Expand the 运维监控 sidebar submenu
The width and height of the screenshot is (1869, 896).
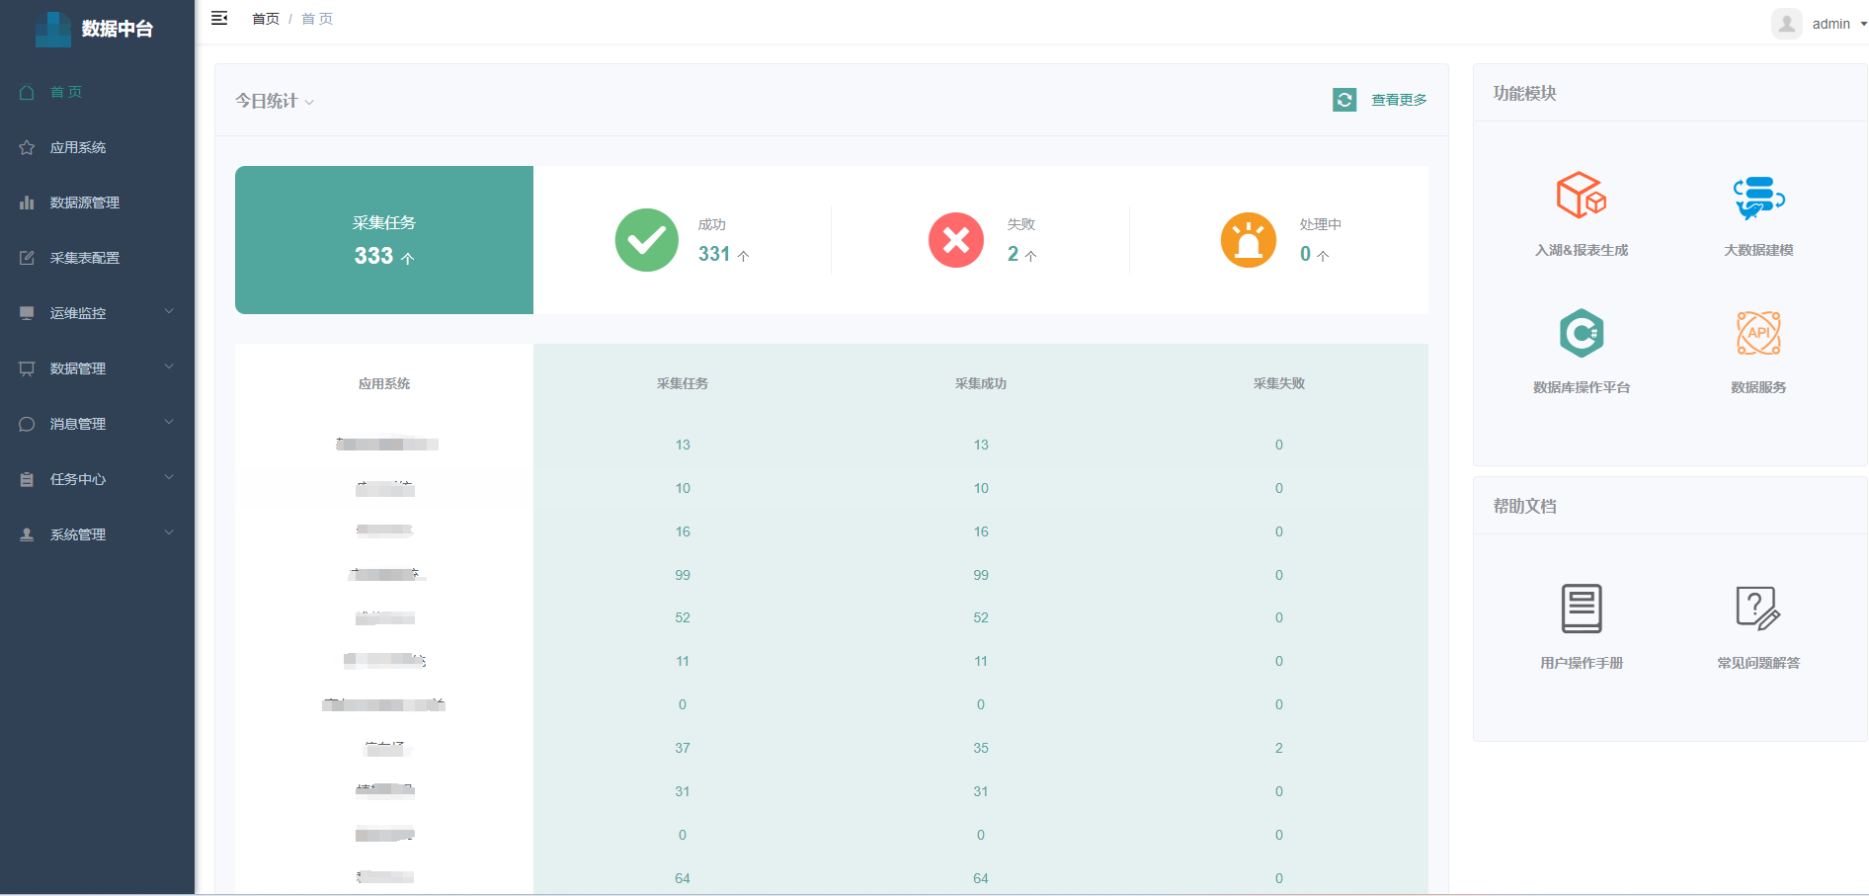[97, 313]
